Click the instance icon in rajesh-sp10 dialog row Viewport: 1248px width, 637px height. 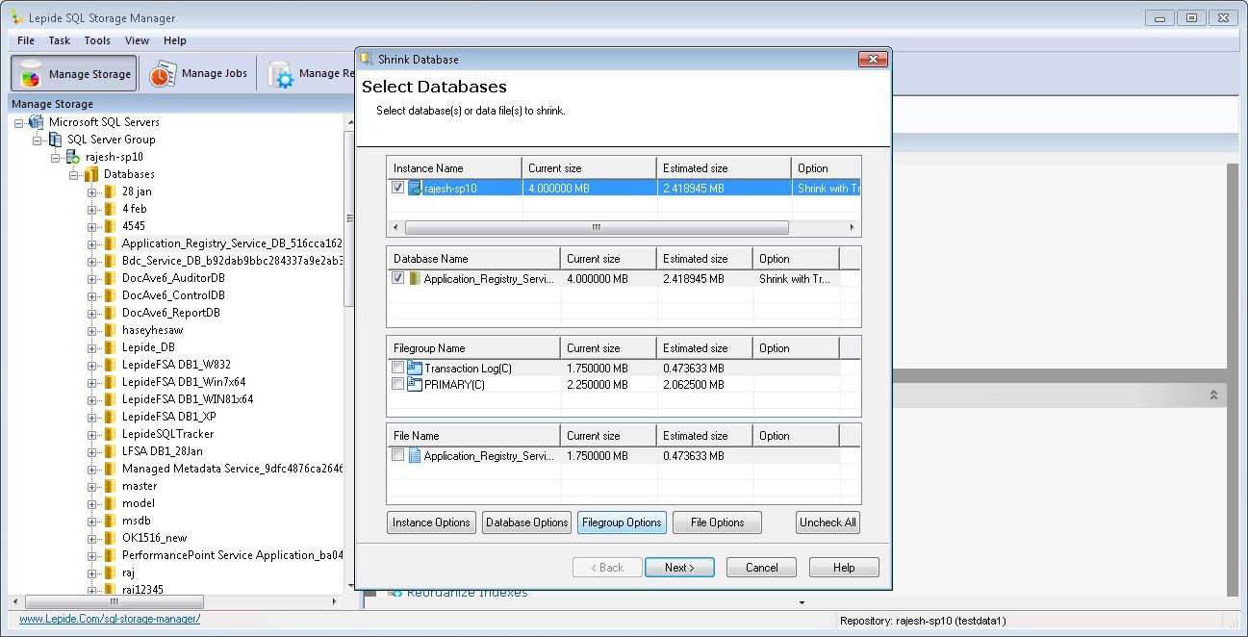(416, 189)
